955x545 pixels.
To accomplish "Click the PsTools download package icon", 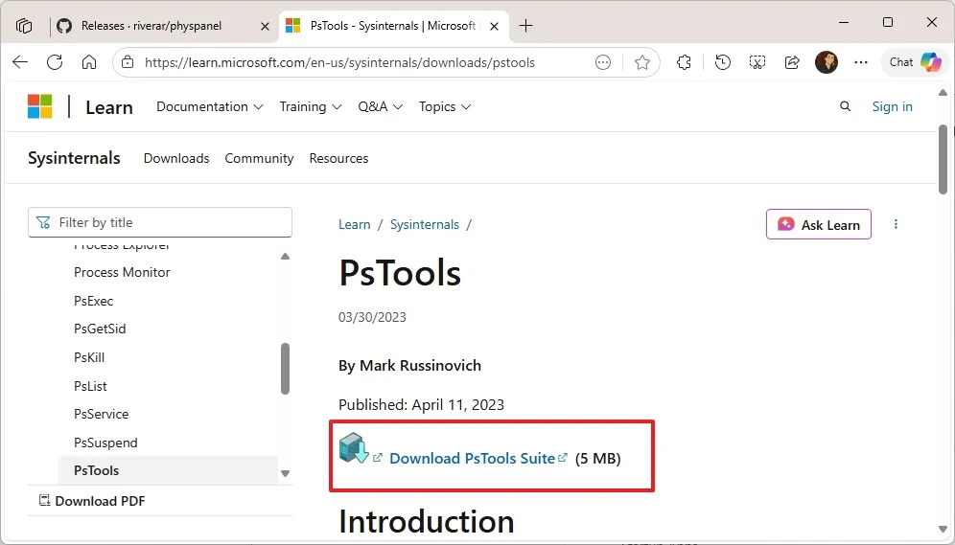I will [354, 448].
